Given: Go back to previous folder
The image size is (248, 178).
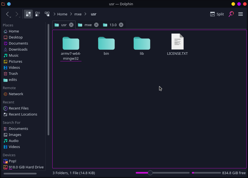Looking at the screenshot, I should click(x=7, y=14).
